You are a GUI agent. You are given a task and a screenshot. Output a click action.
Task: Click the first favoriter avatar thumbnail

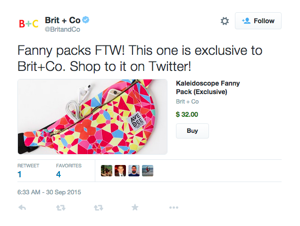(x=107, y=171)
